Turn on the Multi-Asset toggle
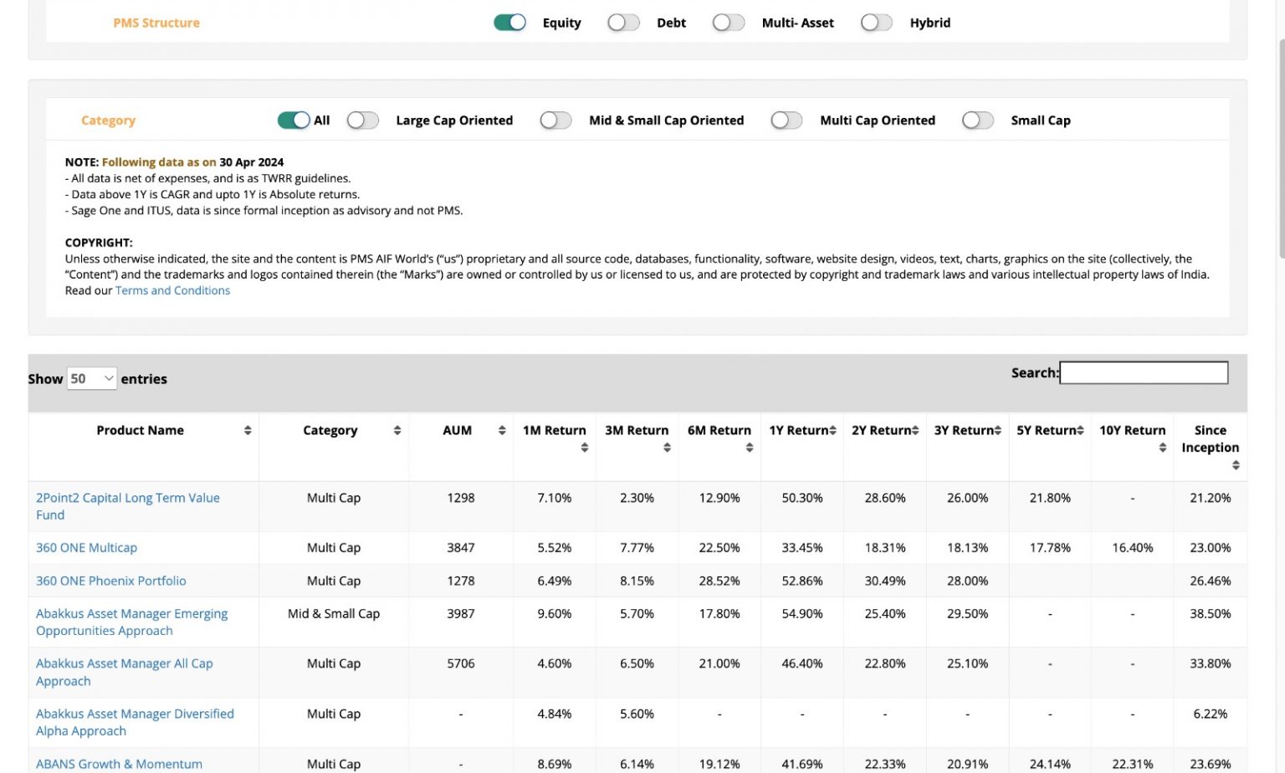The width and height of the screenshot is (1285, 773). coord(729,23)
